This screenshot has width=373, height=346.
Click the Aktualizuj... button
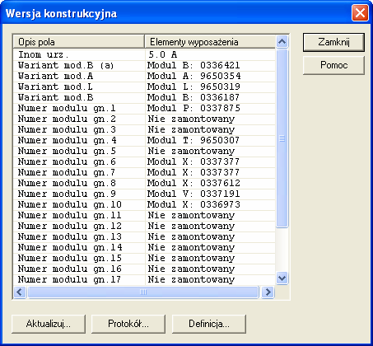click(49, 324)
